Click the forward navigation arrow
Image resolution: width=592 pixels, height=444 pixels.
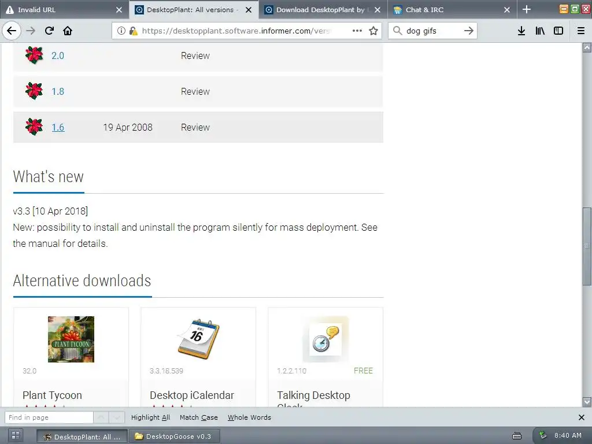(31, 31)
